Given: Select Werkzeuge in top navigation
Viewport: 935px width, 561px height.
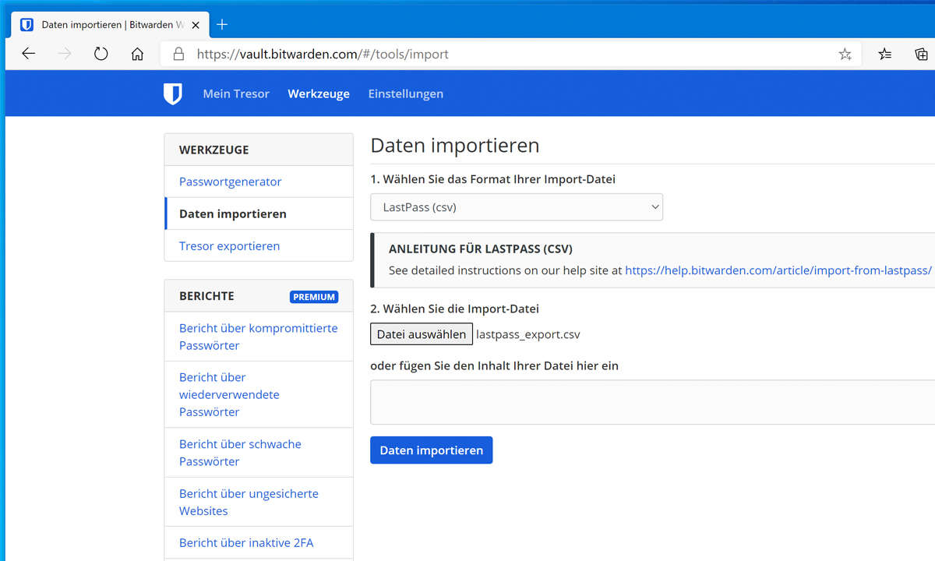Looking at the screenshot, I should click(319, 93).
